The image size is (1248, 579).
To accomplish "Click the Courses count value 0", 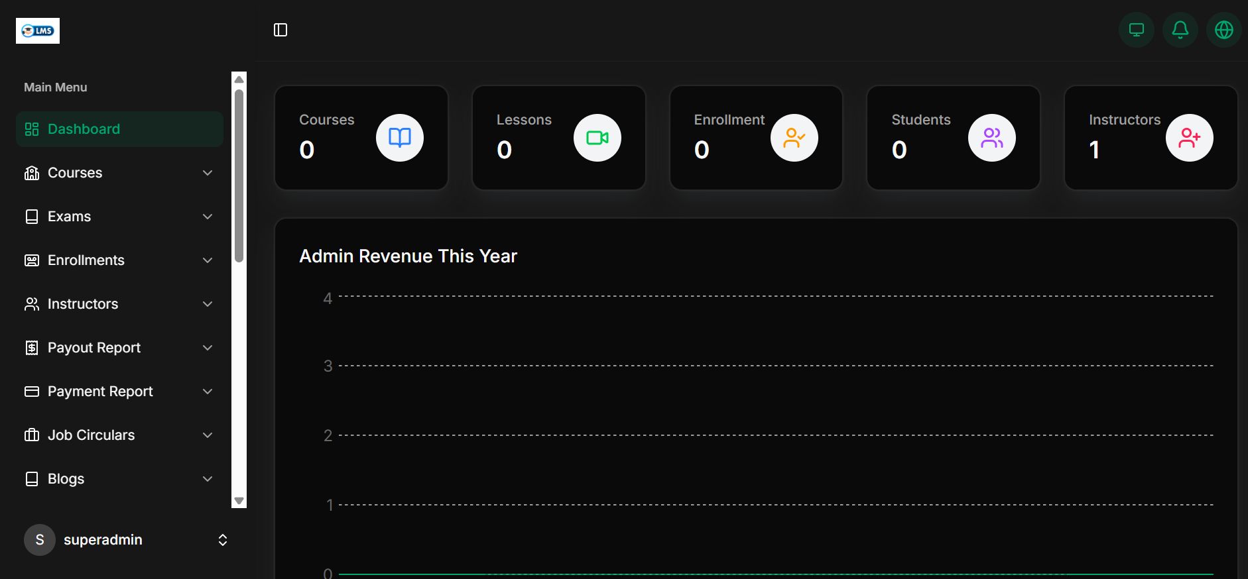I will tap(307, 150).
